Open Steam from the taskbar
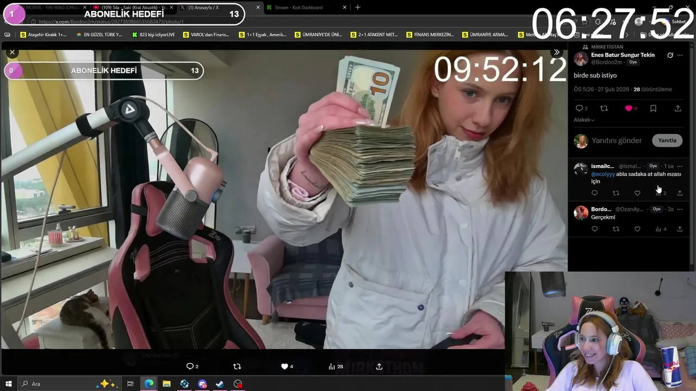Image resolution: width=696 pixels, height=391 pixels. pos(220,384)
